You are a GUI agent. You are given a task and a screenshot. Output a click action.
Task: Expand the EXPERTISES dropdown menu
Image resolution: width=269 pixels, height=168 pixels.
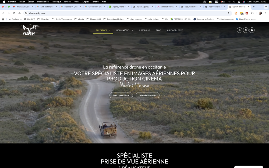[103, 30]
